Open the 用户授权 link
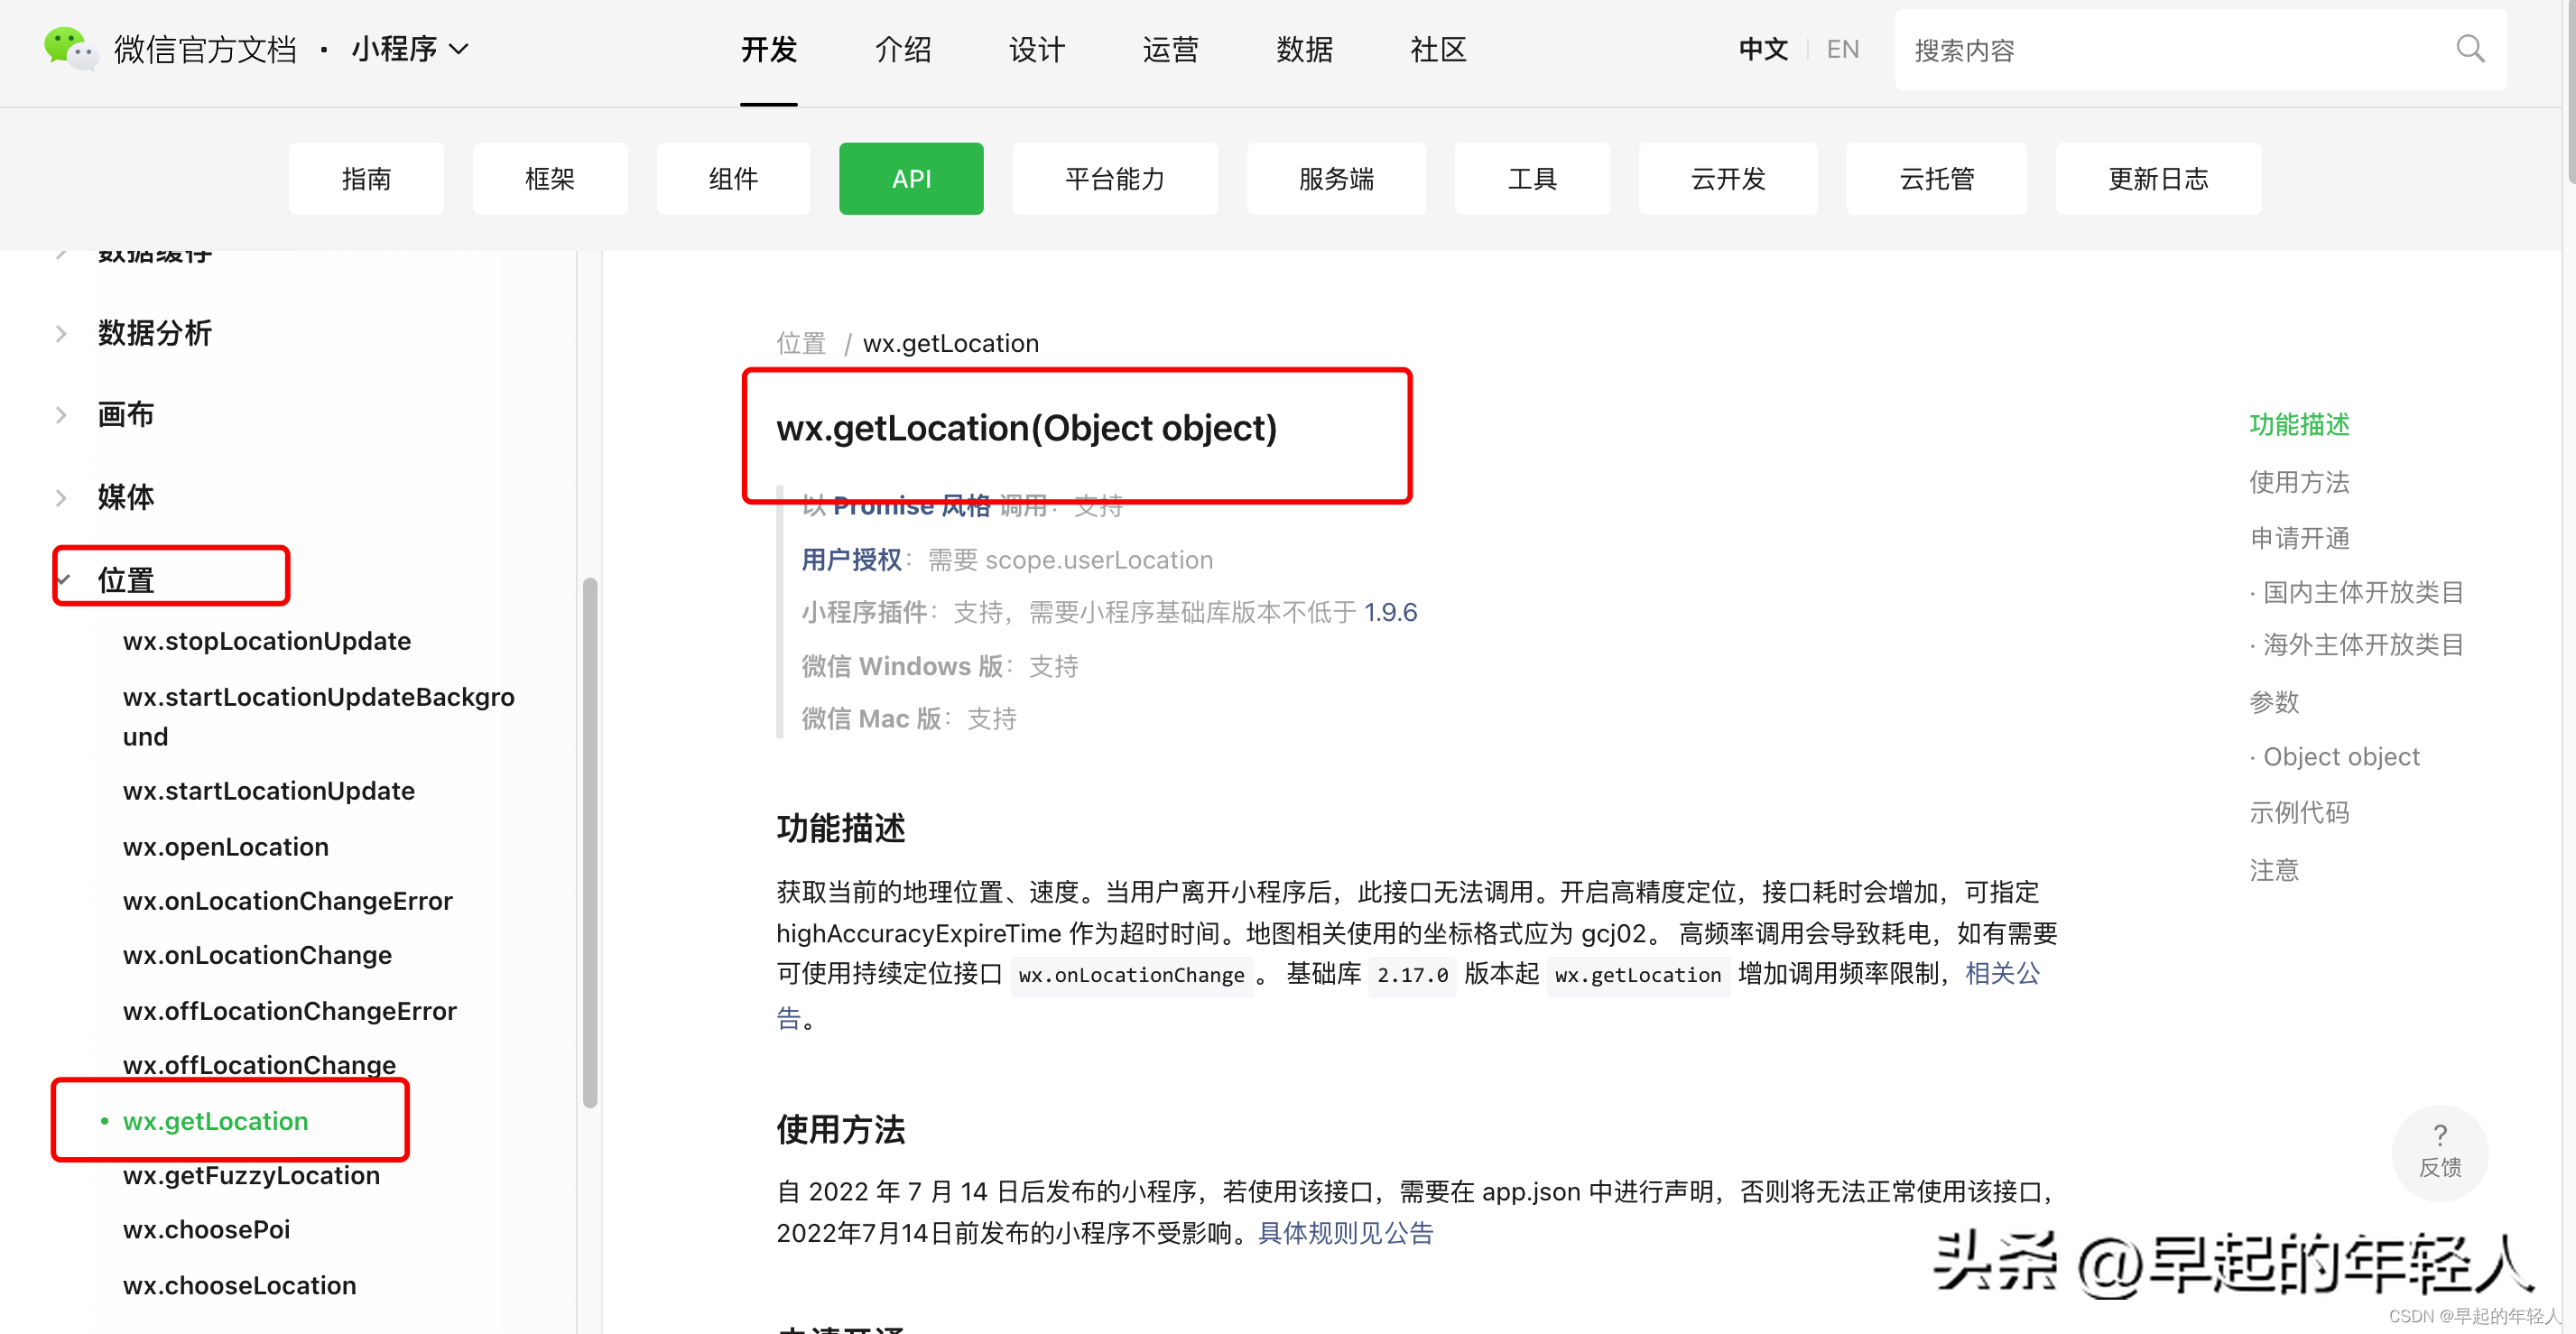 click(x=851, y=559)
